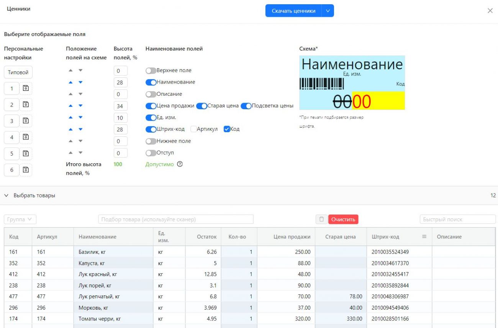The height and width of the screenshot is (328, 498).
Task: Uncheck the Код checkbox
Action: click(227, 129)
